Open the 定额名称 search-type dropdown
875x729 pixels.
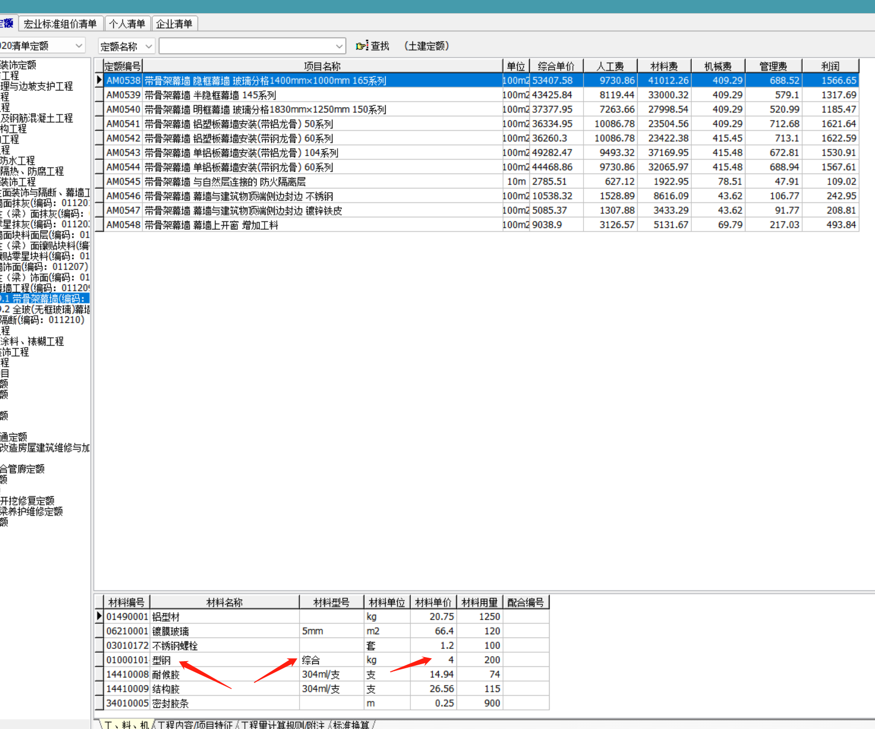pyautogui.click(x=148, y=47)
